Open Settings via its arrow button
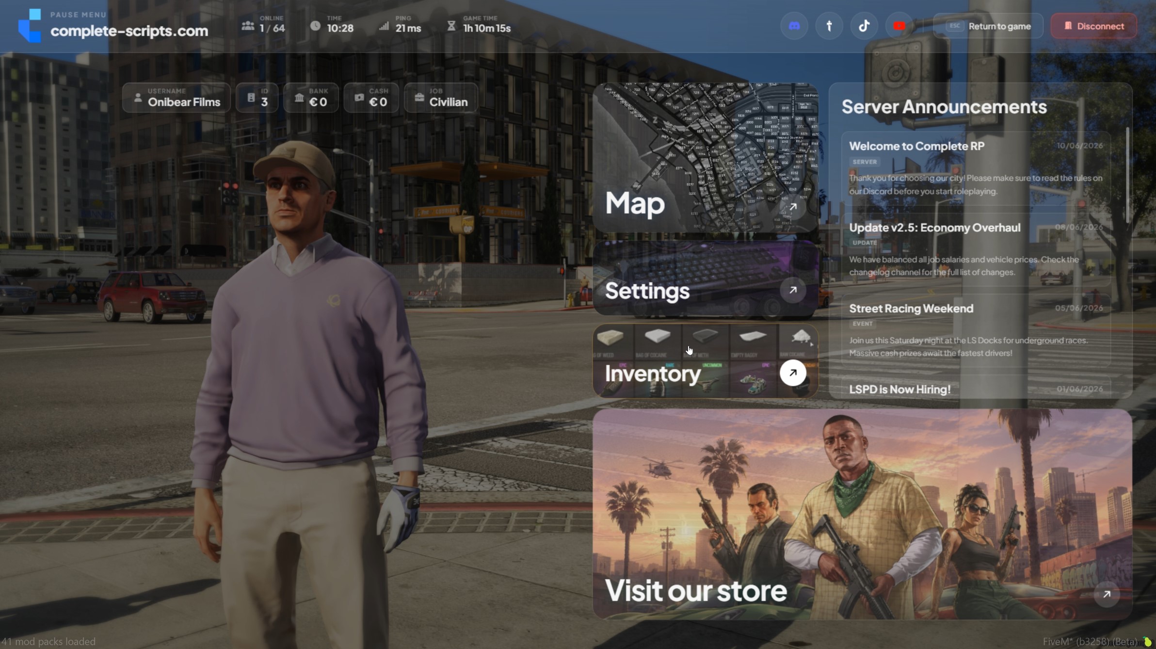 pos(793,290)
